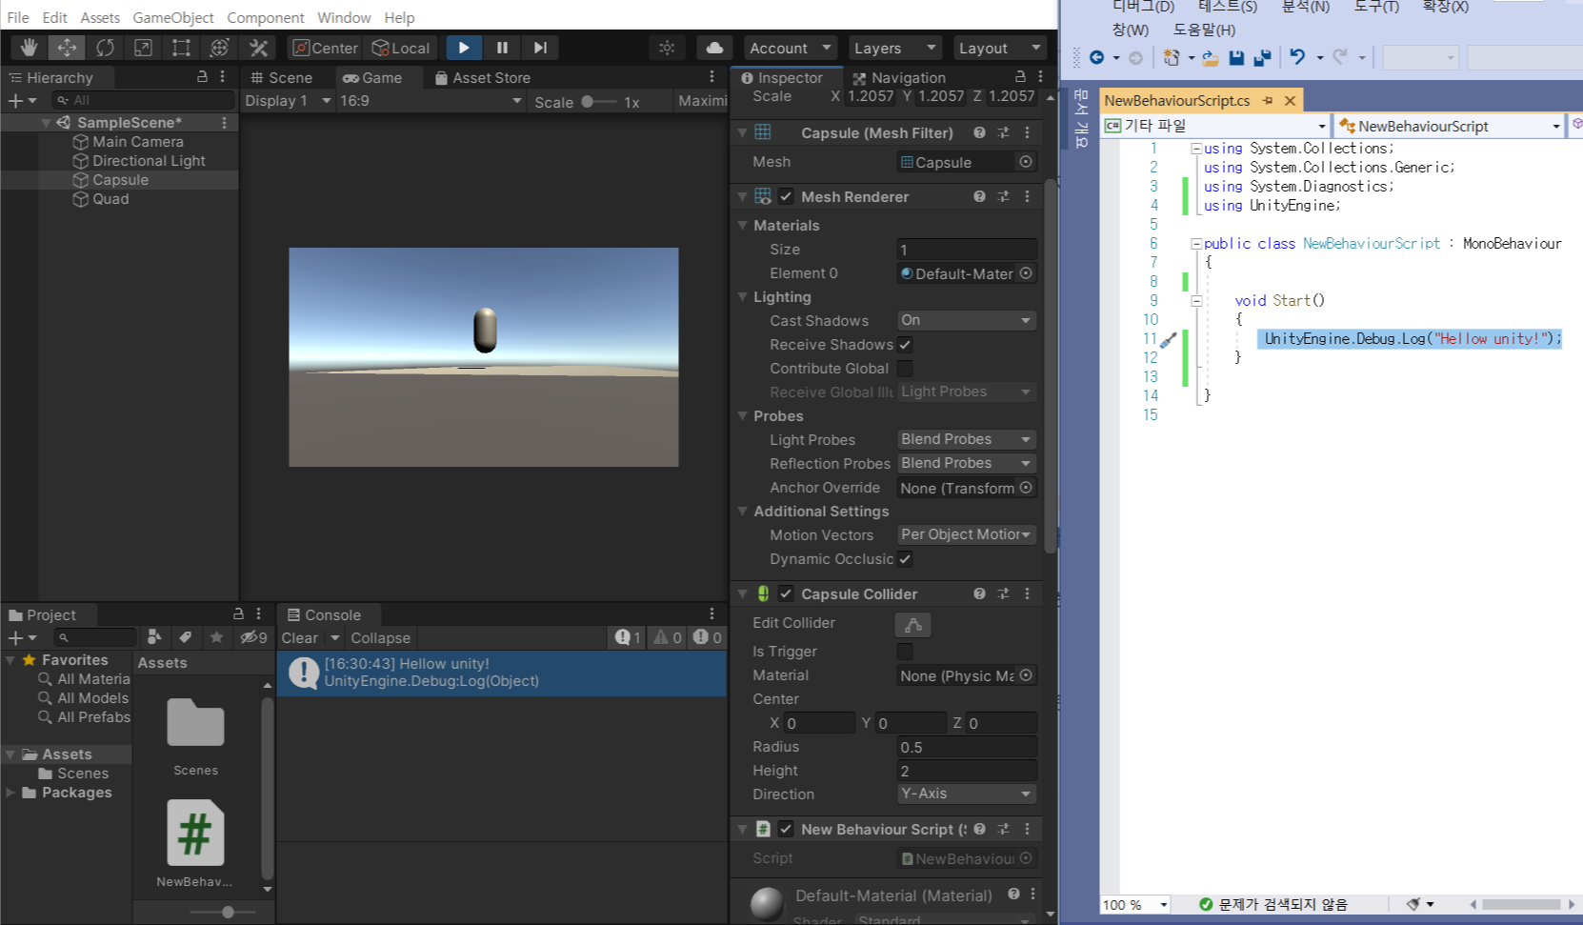
Task: Open Light Probes Blend Probes dropdown
Action: [x=967, y=439]
